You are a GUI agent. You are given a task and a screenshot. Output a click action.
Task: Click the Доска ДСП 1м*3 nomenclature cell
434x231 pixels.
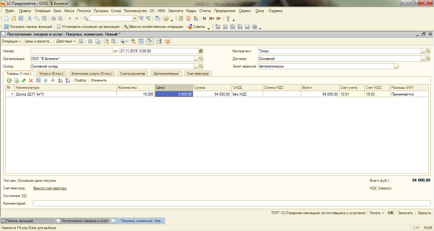[x=66, y=94]
